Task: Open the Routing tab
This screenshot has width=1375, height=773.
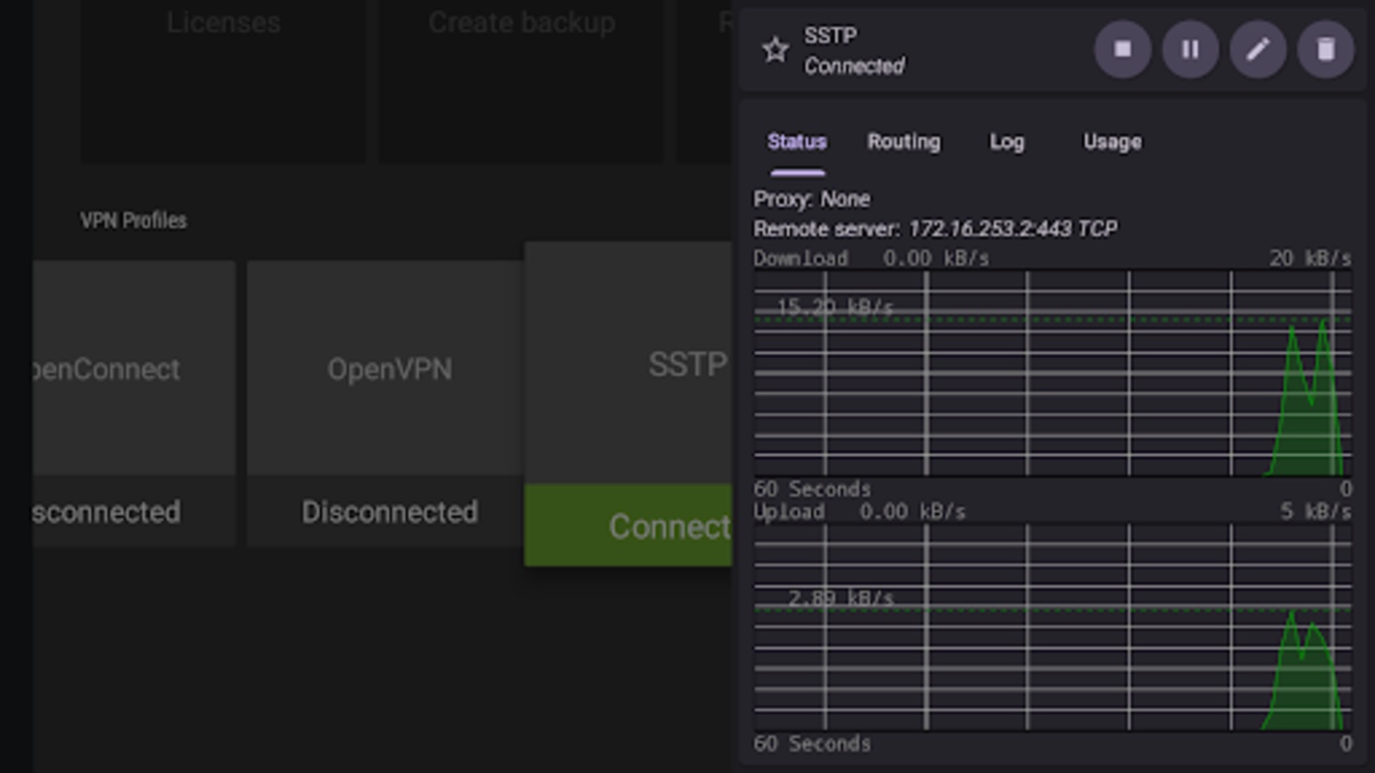Action: [x=903, y=142]
